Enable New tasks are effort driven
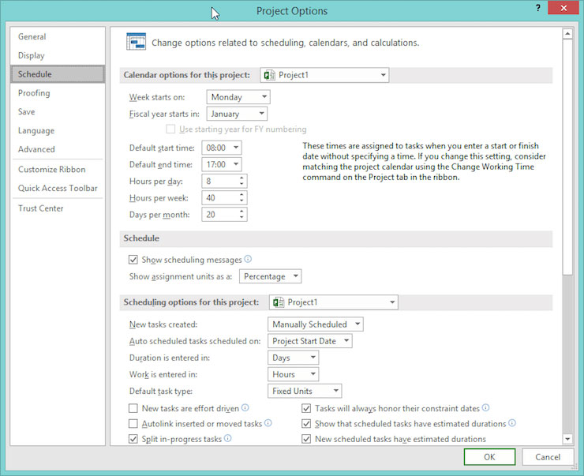584x476 pixels. tap(133, 409)
